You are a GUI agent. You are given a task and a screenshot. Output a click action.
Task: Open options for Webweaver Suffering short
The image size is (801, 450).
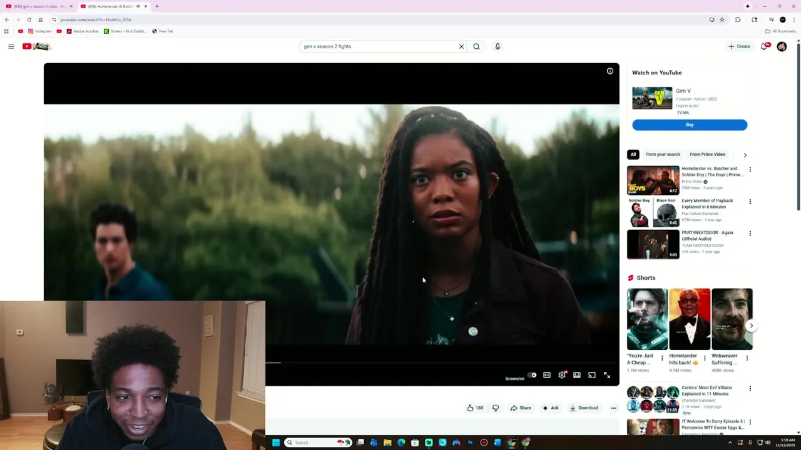747,359
